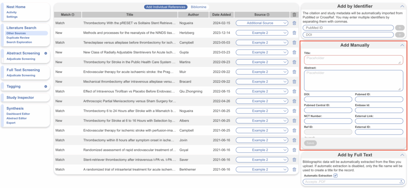Click into the Title text field
Viewport: 408px width, 188px height.
[353, 60]
